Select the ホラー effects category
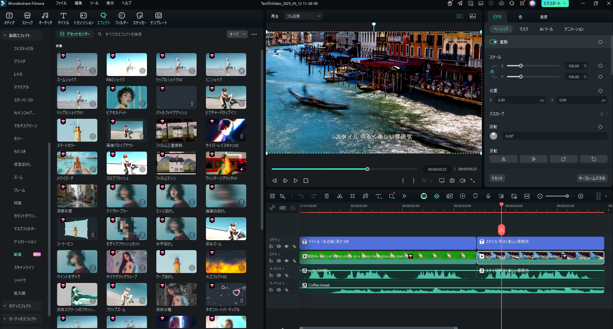Viewport: 613px width, 329px height. coord(18,138)
